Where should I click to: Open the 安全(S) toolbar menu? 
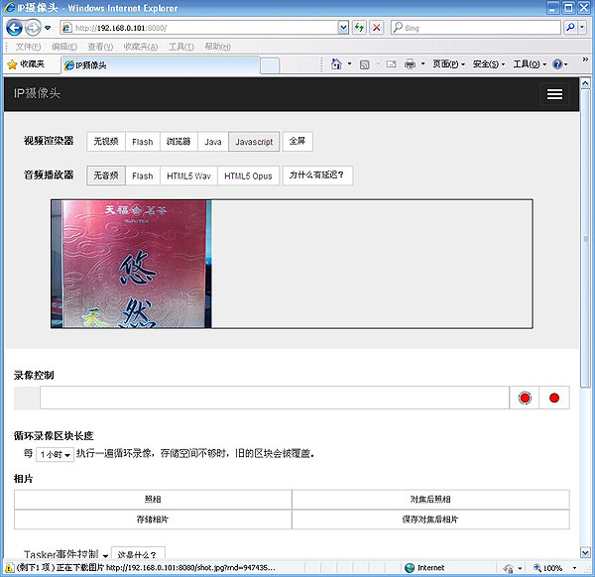pos(488,64)
